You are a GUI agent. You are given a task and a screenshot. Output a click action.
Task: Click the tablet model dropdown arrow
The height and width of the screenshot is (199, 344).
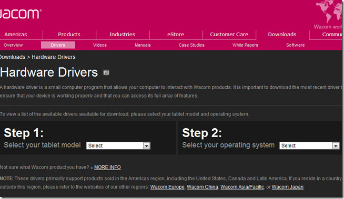tap(147, 146)
